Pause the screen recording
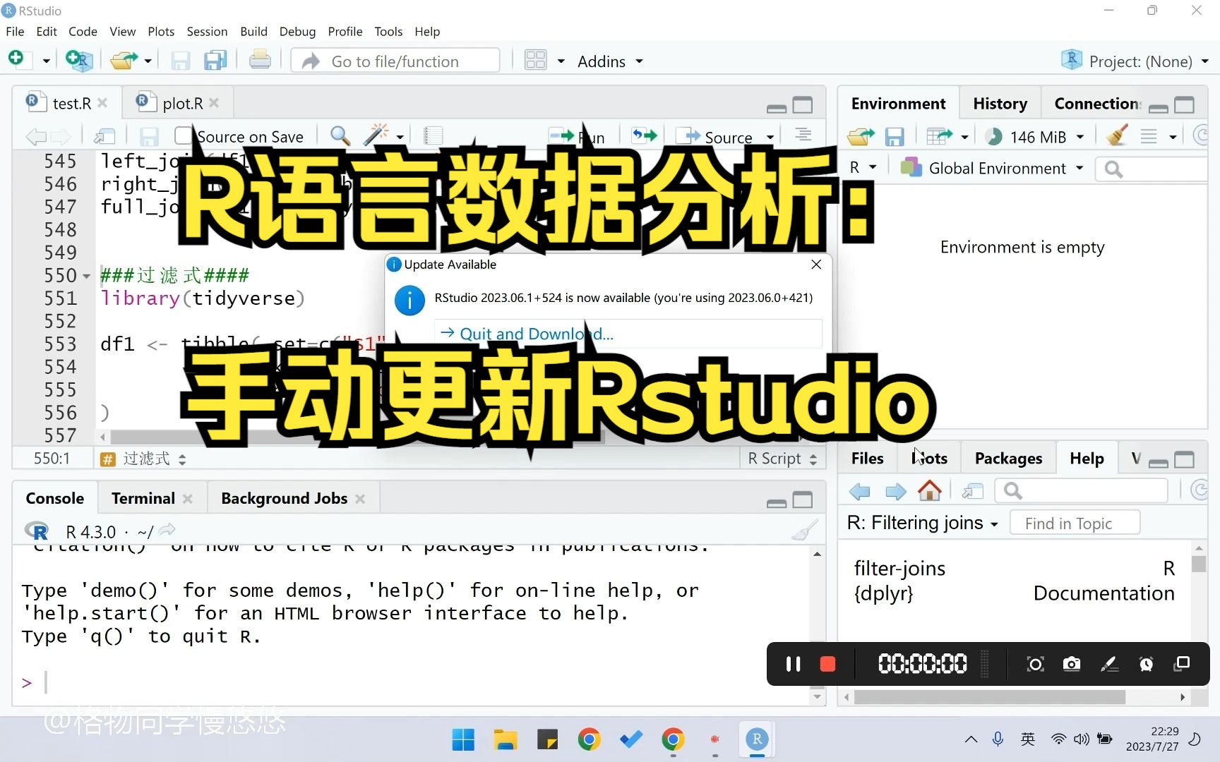The height and width of the screenshot is (762, 1220). [793, 664]
